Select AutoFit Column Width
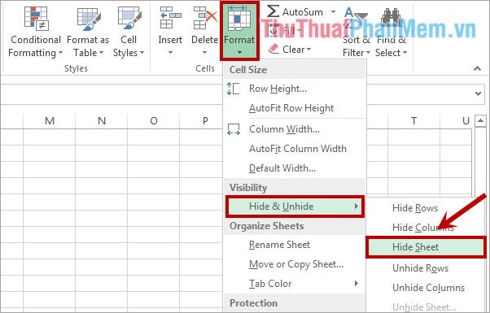The width and height of the screenshot is (490, 313). point(295,149)
